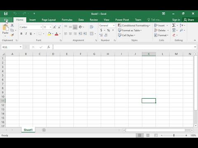This screenshot has height=148, width=198.
Task: Click the Insert Function fx button
Action: (49, 47)
